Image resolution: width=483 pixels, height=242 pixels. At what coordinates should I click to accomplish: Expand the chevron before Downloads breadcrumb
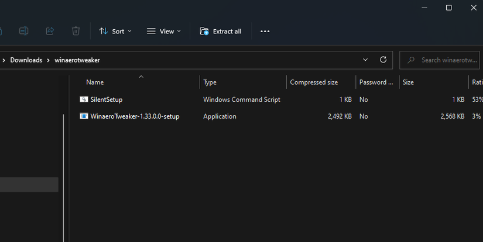[x=4, y=60]
